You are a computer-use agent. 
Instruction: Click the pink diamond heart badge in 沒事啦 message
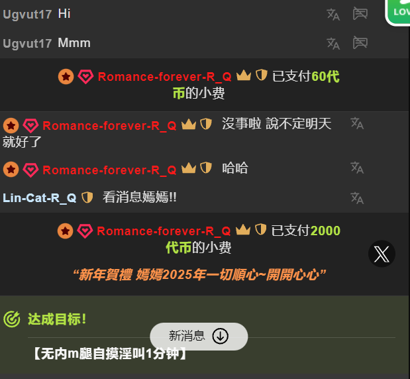(31, 125)
